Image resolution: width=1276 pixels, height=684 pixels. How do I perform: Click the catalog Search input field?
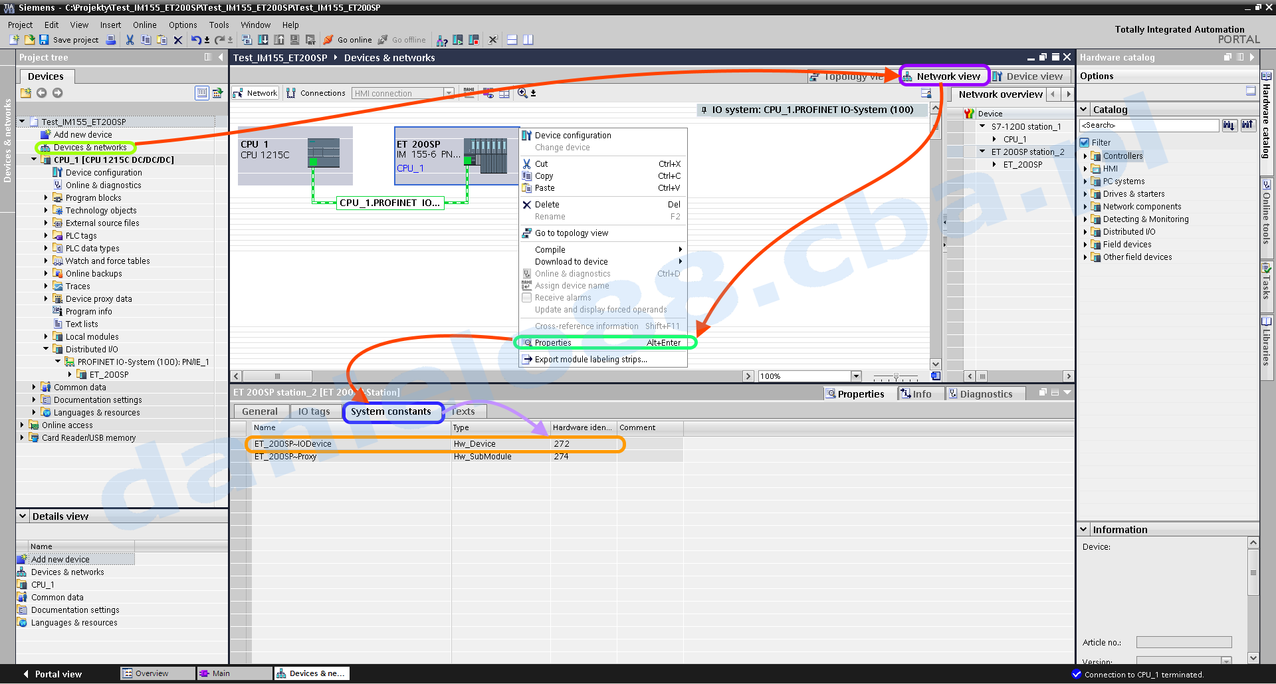click(x=1149, y=125)
